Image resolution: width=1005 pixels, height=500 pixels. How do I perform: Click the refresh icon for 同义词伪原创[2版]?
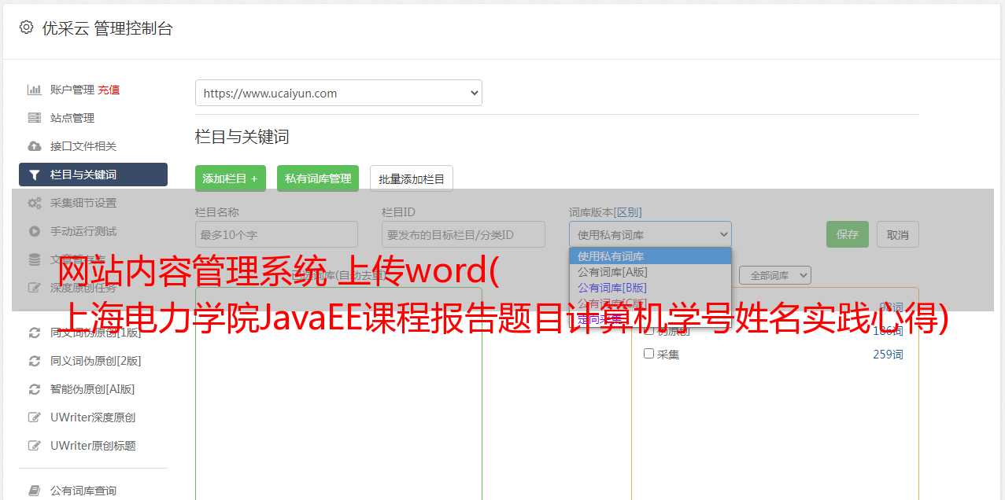coord(35,361)
